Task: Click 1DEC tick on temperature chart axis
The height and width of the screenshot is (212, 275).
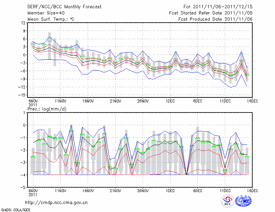Action: pyautogui.click(x=170, y=101)
